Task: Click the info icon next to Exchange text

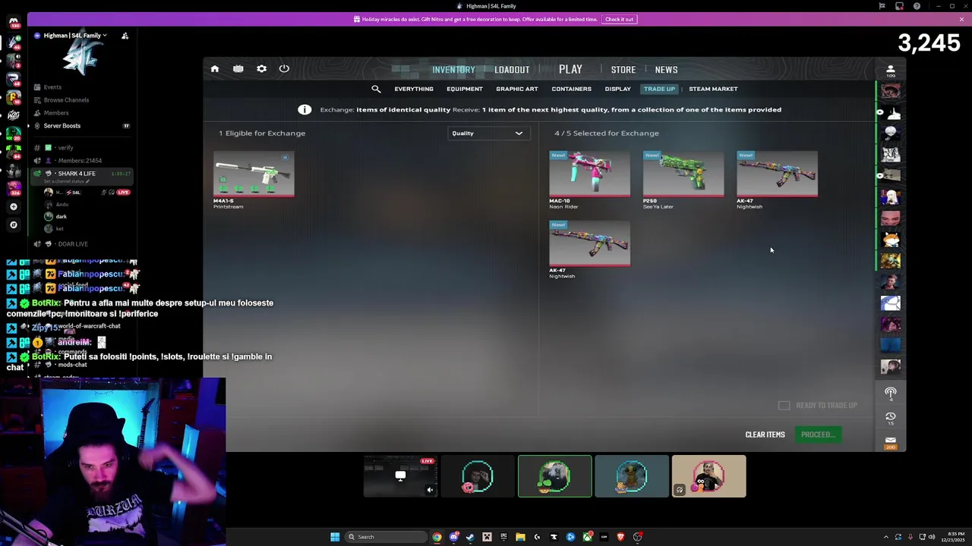Action: pyautogui.click(x=305, y=109)
